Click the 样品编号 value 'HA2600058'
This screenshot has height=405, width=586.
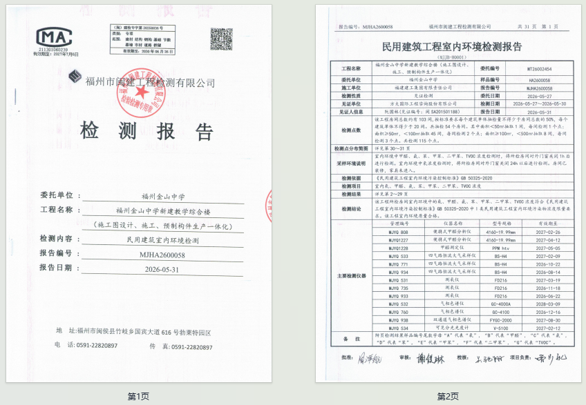(539, 80)
